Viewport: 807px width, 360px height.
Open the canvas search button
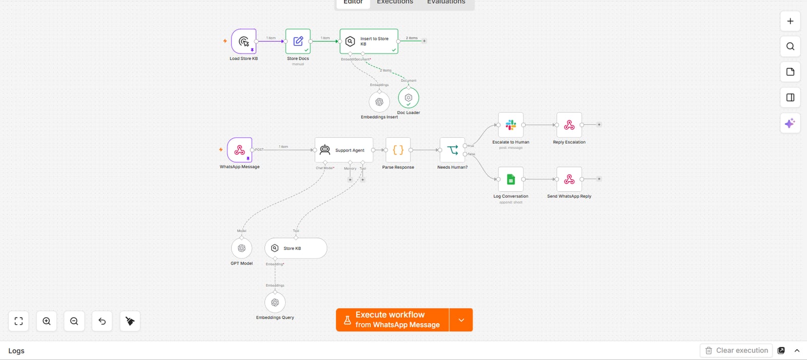click(x=790, y=46)
